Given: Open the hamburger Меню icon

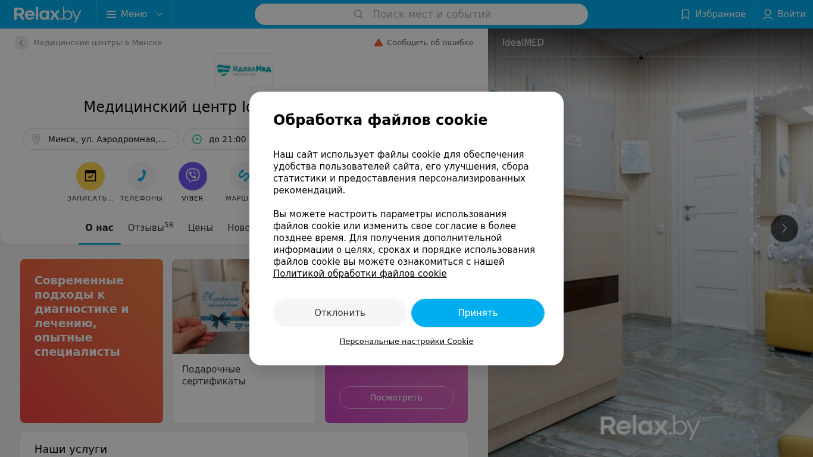Looking at the screenshot, I should [111, 14].
